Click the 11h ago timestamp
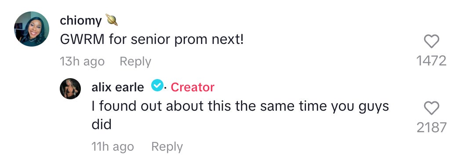The height and width of the screenshot is (159, 458). pyautogui.click(x=113, y=146)
